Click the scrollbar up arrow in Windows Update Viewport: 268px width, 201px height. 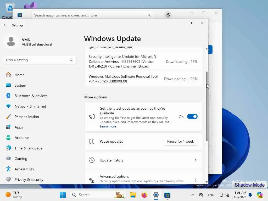(x=207, y=49)
